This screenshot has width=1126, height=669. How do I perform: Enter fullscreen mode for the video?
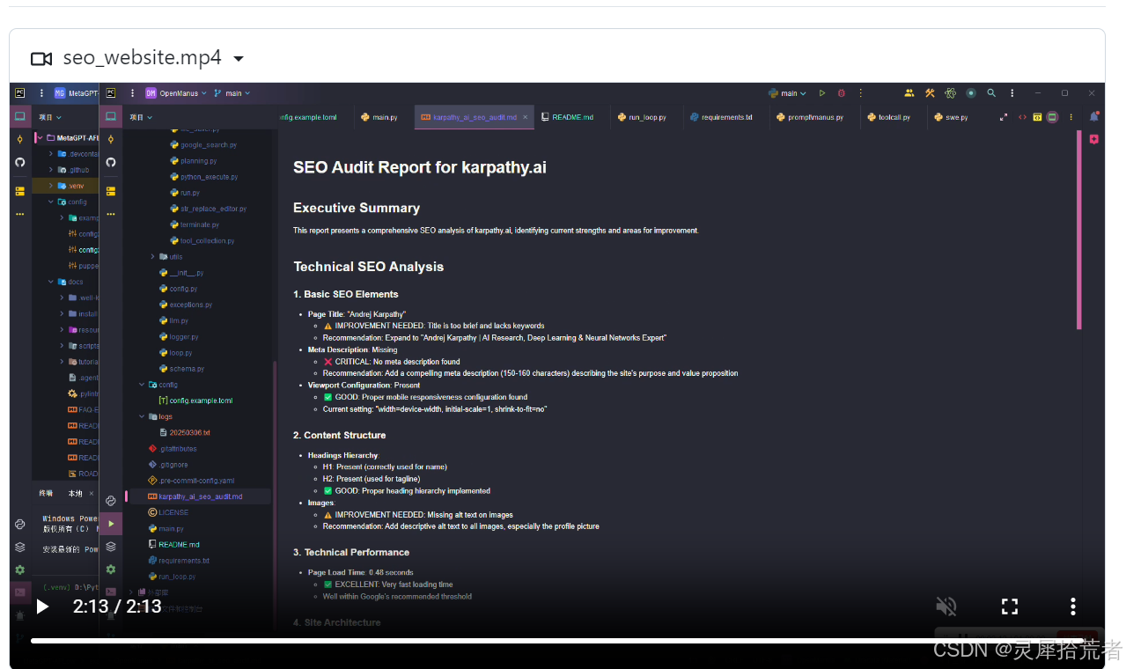[x=1010, y=607]
